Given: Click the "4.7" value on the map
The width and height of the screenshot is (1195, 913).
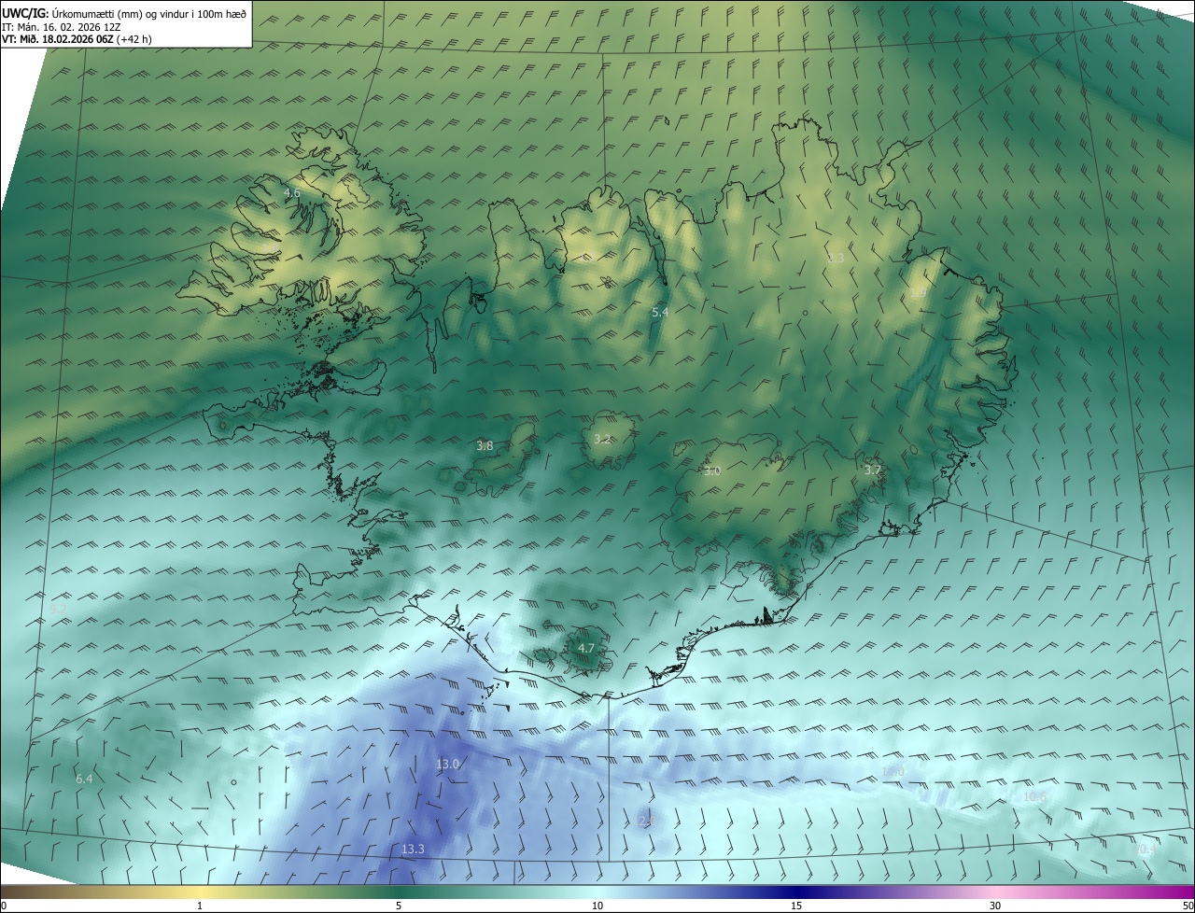Looking at the screenshot, I should (x=586, y=648).
